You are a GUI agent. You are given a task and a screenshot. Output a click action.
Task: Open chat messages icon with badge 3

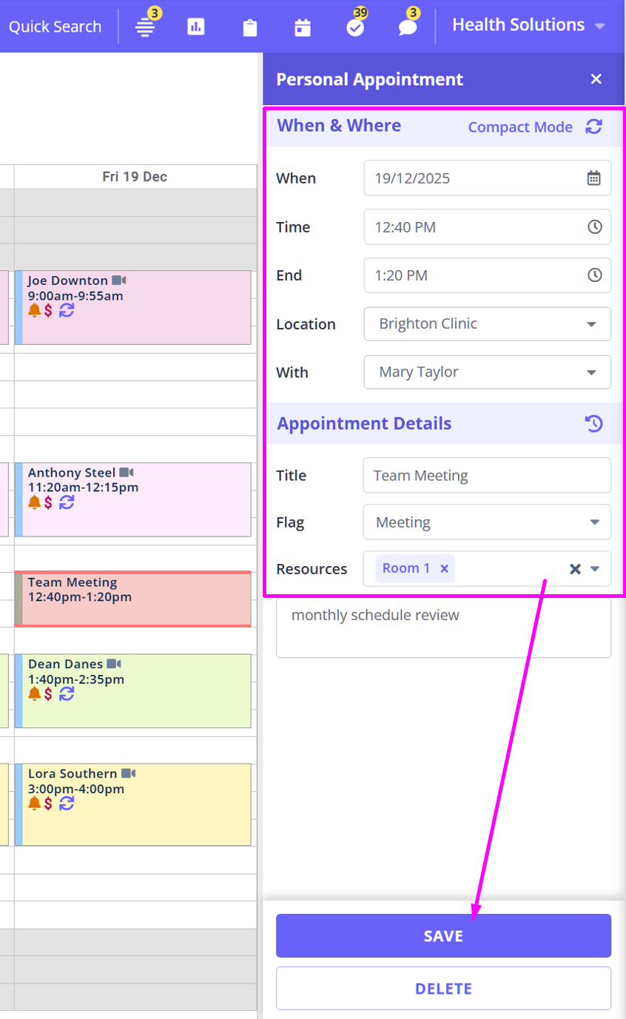[408, 27]
